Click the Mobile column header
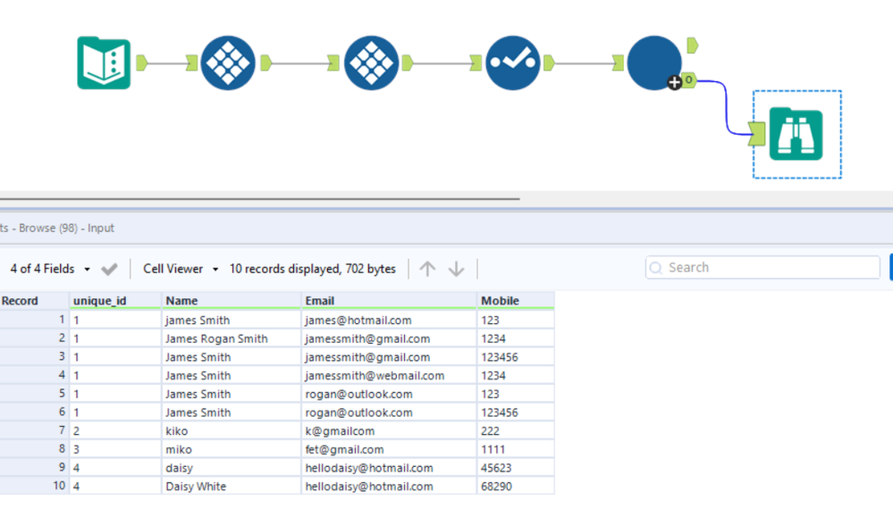Image resolution: width=893 pixels, height=525 pixels. [x=516, y=300]
